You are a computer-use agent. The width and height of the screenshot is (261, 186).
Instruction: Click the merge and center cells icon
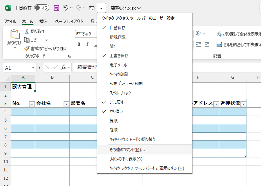[x=219, y=45]
